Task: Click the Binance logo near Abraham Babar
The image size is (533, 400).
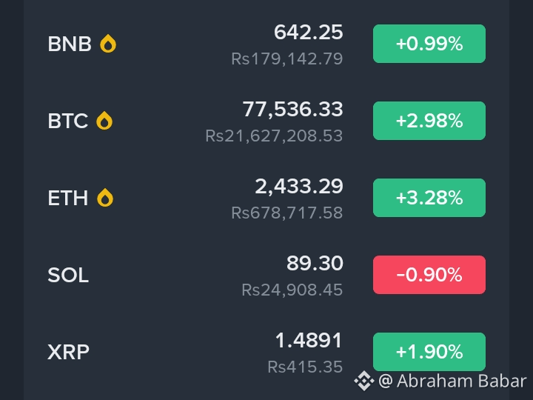Action: (364, 381)
